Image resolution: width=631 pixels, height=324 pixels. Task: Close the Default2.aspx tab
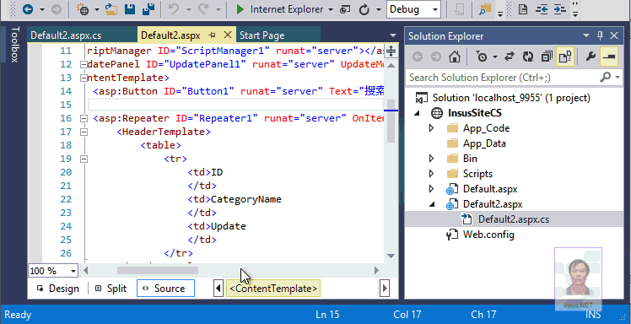(228, 35)
